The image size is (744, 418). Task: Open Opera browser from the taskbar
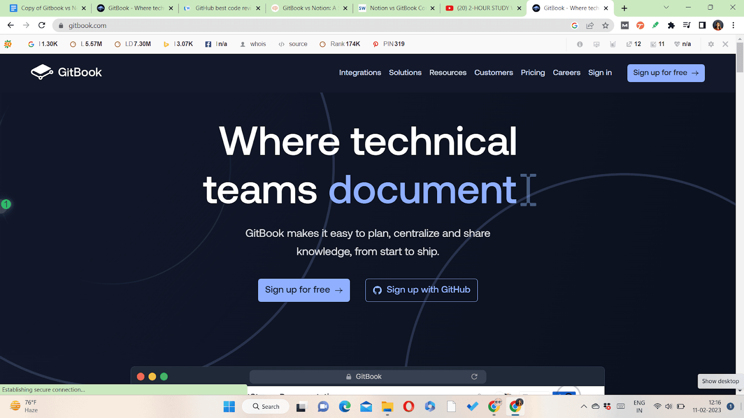pyautogui.click(x=409, y=407)
